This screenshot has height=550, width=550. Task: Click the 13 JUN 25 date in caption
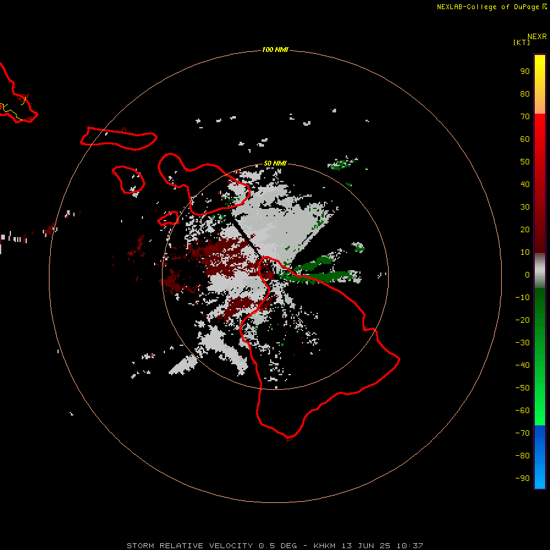pos(366,546)
